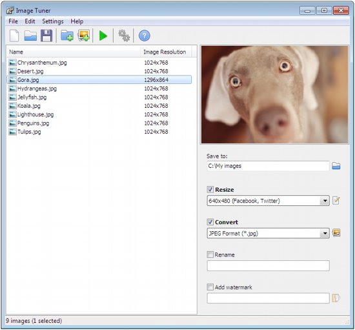Open the Settings menu

click(x=53, y=21)
